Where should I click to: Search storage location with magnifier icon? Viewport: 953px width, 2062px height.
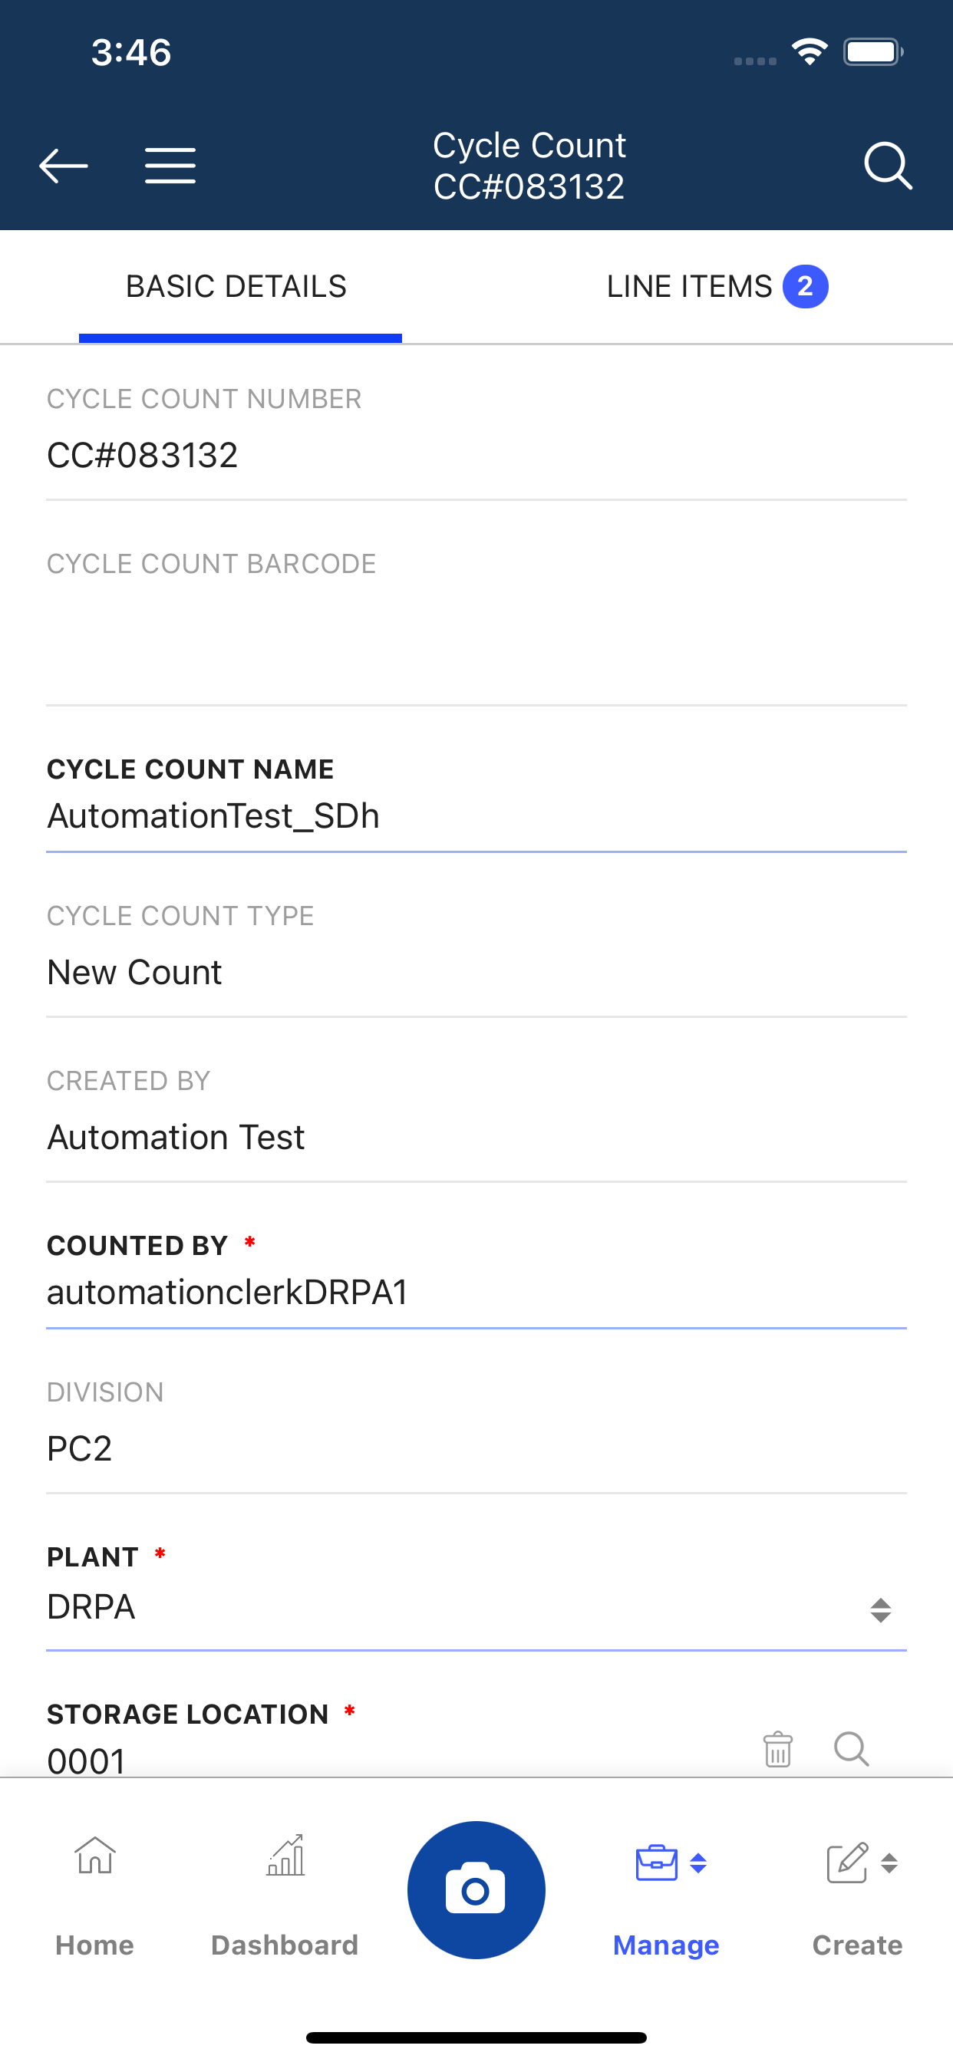851,1749
